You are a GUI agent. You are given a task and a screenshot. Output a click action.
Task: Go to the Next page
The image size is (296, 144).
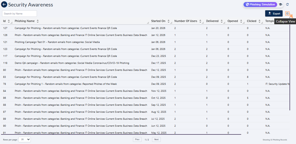pyautogui.click(x=156, y=139)
